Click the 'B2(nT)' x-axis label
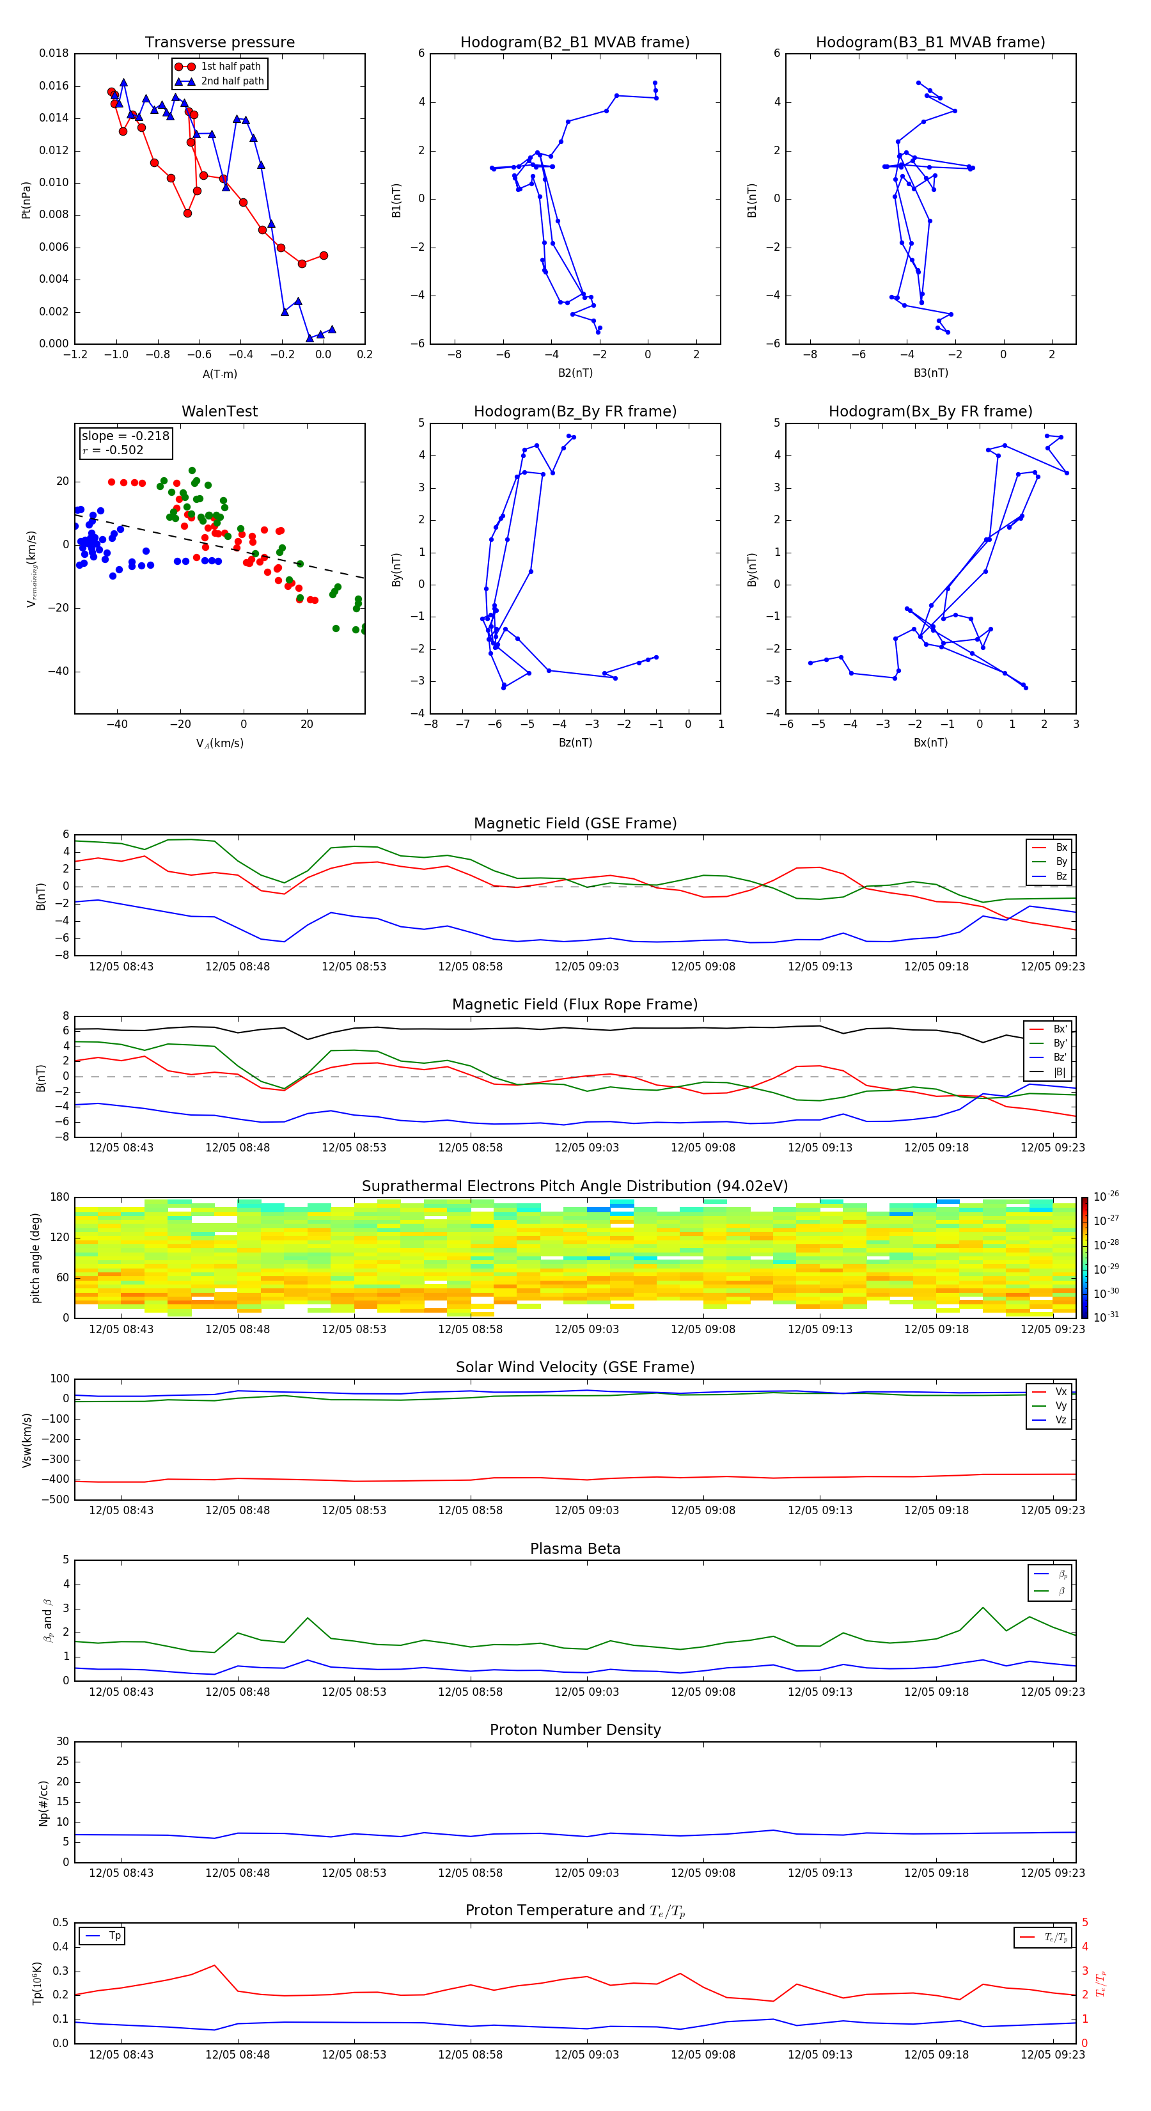Screen dimensions: 1151x2111 (x=575, y=373)
